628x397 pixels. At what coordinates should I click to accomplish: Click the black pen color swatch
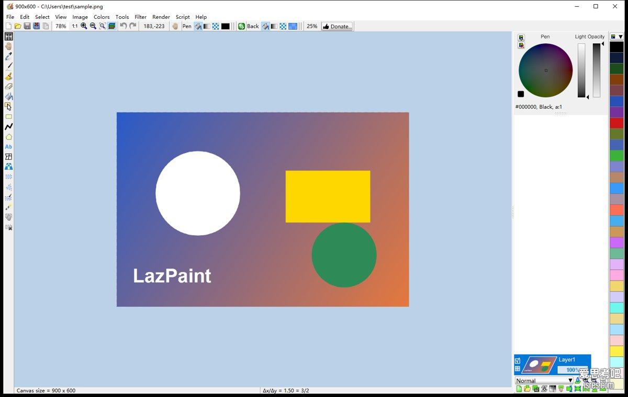[225, 26]
